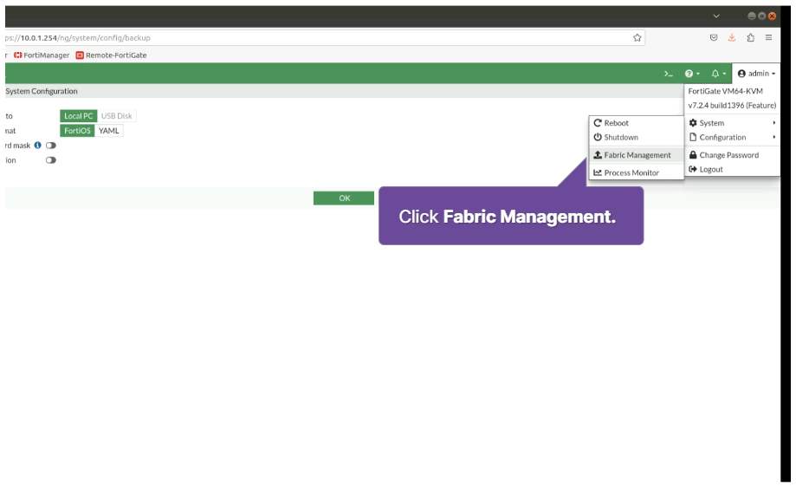Expand the System submenu item
The width and height of the screenshot is (796, 493).
[x=732, y=123]
